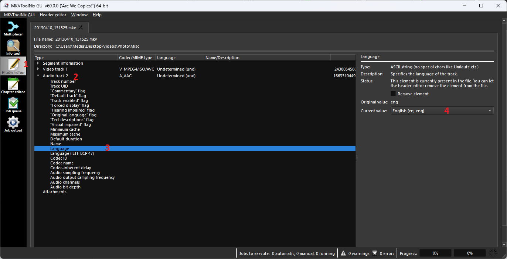The image size is (507, 259).
Task: Select the "Default track" flag item
Action: click(68, 96)
